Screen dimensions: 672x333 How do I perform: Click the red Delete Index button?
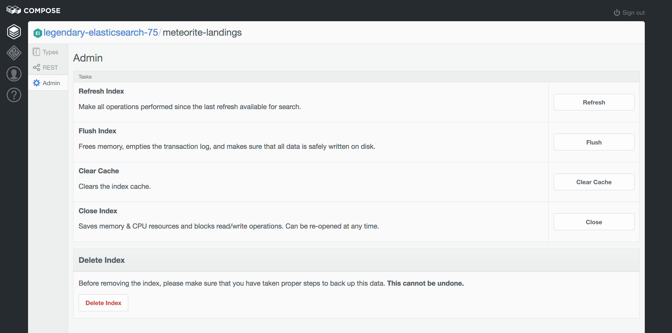pos(103,303)
